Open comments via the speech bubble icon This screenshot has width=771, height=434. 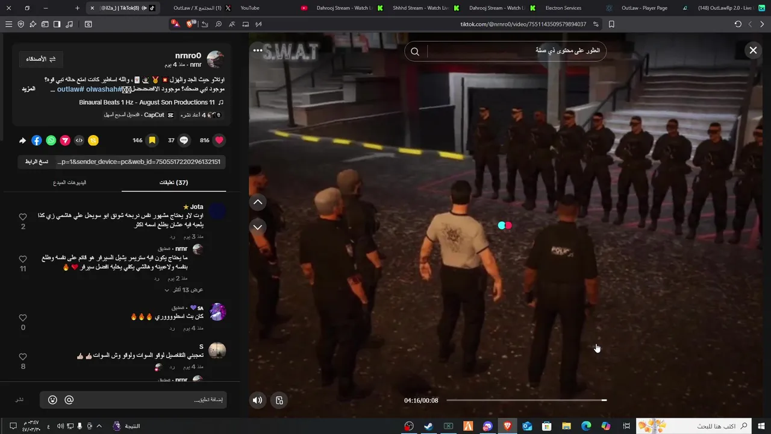pyautogui.click(x=184, y=140)
